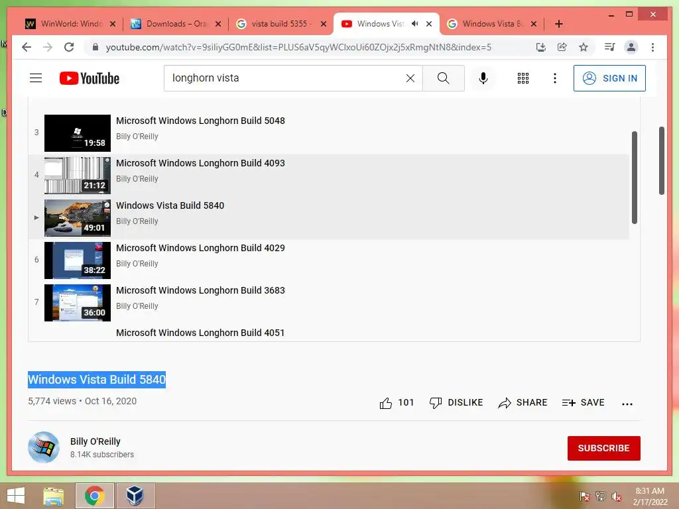
Task: Click the DISLIKE button
Action: pos(456,403)
